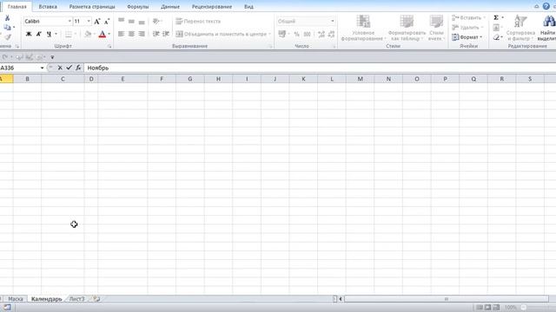Click the text orientation icon

[x=156, y=21]
